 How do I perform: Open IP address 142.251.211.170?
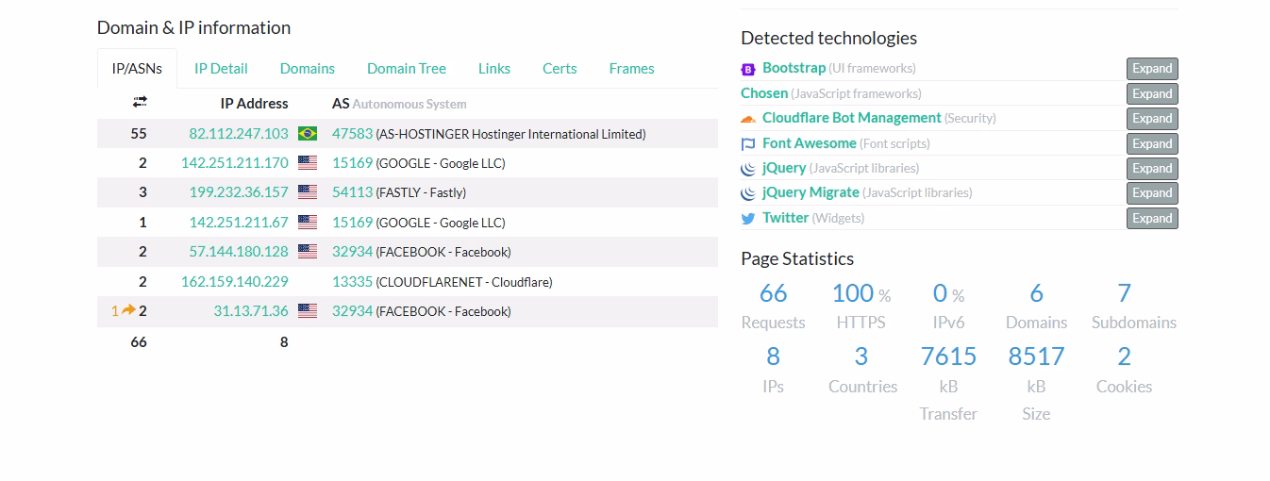pyautogui.click(x=235, y=163)
